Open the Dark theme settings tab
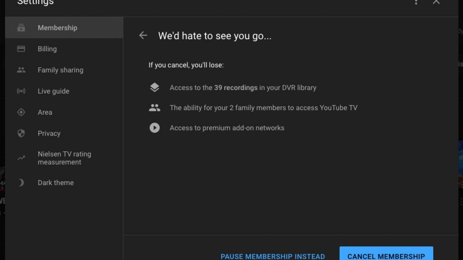The width and height of the screenshot is (463, 260). [x=64, y=183]
